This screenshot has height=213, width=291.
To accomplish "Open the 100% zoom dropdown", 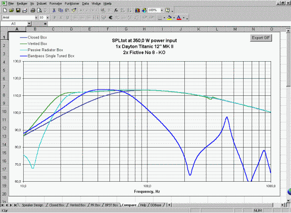I will [x=162, y=10].
